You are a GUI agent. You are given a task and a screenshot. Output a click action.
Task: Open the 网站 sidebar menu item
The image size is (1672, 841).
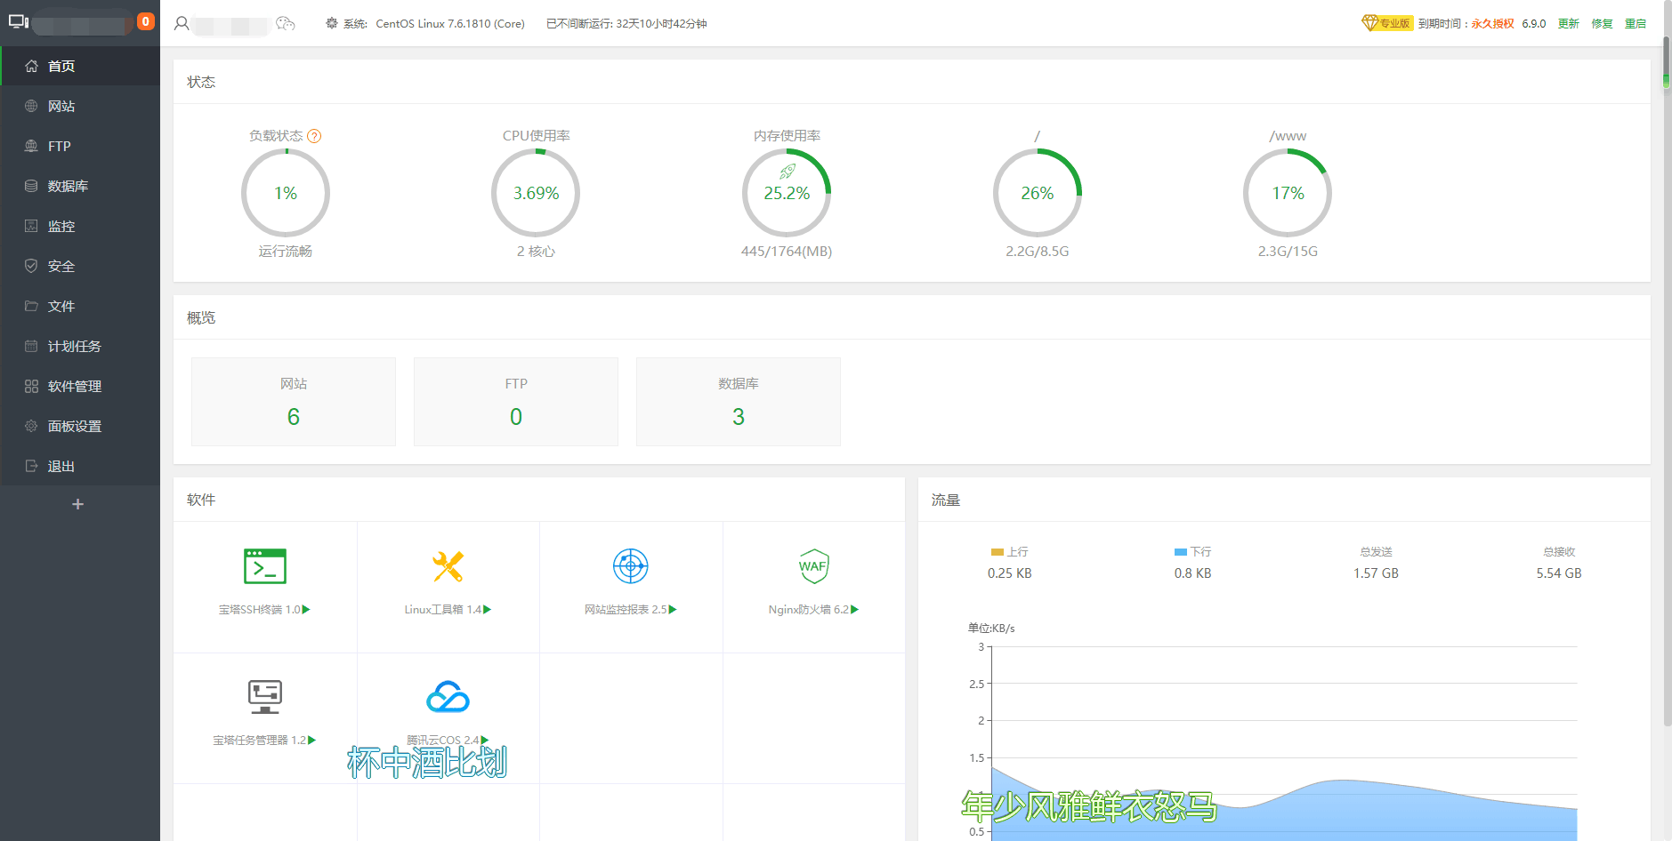(80, 106)
